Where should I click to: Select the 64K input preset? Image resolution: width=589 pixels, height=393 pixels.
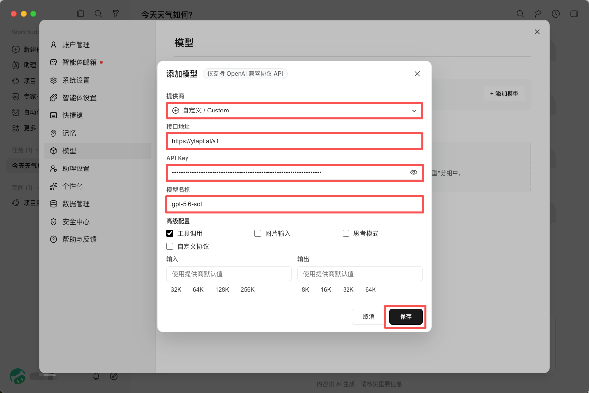pyautogui.click(x=198, y=290)
